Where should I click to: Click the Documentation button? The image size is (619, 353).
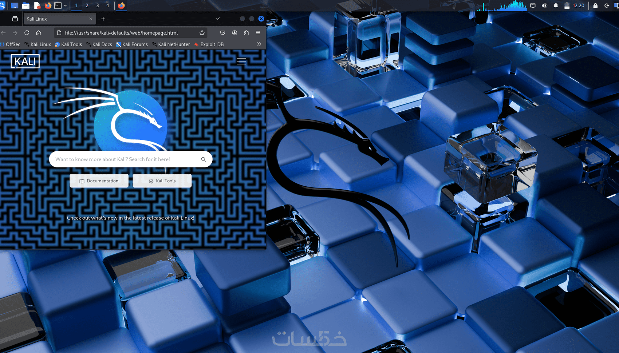click(99, 181)
